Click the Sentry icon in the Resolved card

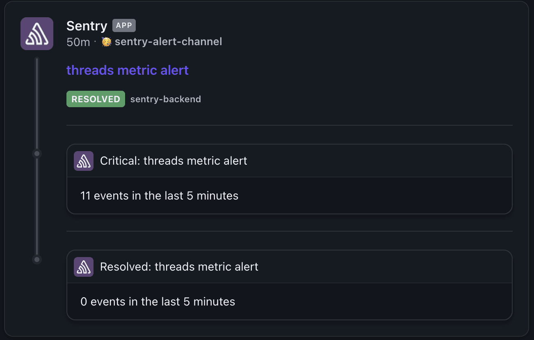tap(84, 266)
